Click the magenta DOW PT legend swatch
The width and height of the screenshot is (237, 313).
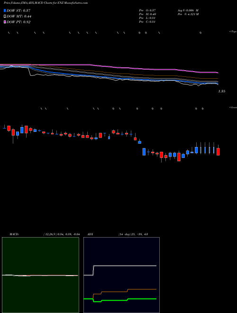click(x=5, y=22)
